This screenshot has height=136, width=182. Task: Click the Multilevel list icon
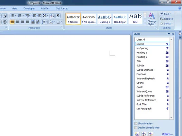(x=27, y=16)
